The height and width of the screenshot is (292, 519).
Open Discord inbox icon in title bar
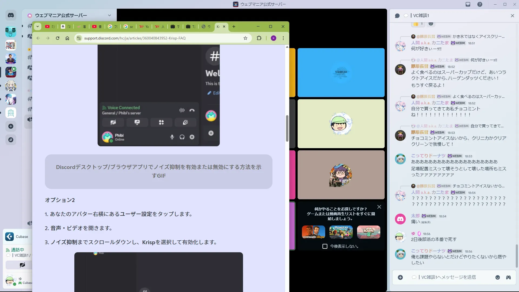tap(468, 4)
